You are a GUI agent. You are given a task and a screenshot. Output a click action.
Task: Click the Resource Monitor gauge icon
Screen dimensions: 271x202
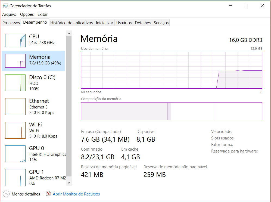(48, 194)
